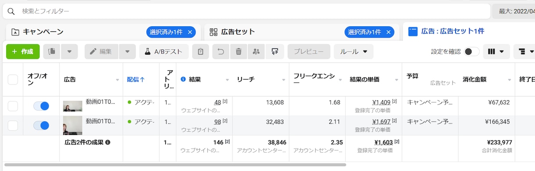Open the ルール dropdown
This screenshot has height=171, width=535.
(x=353, y=52)
